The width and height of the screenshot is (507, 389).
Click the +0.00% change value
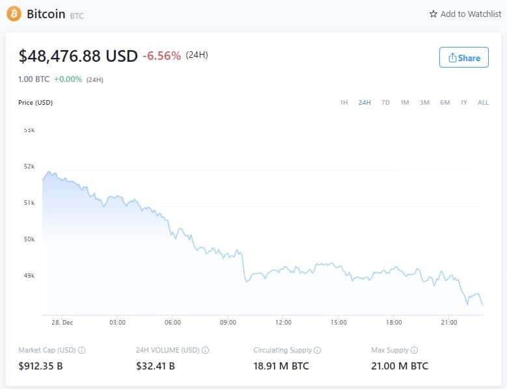point(68,79)
